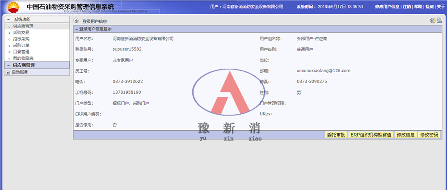Open 采购订单 menu item
Screen dimensions: 447x190
[x=21, y=45]
